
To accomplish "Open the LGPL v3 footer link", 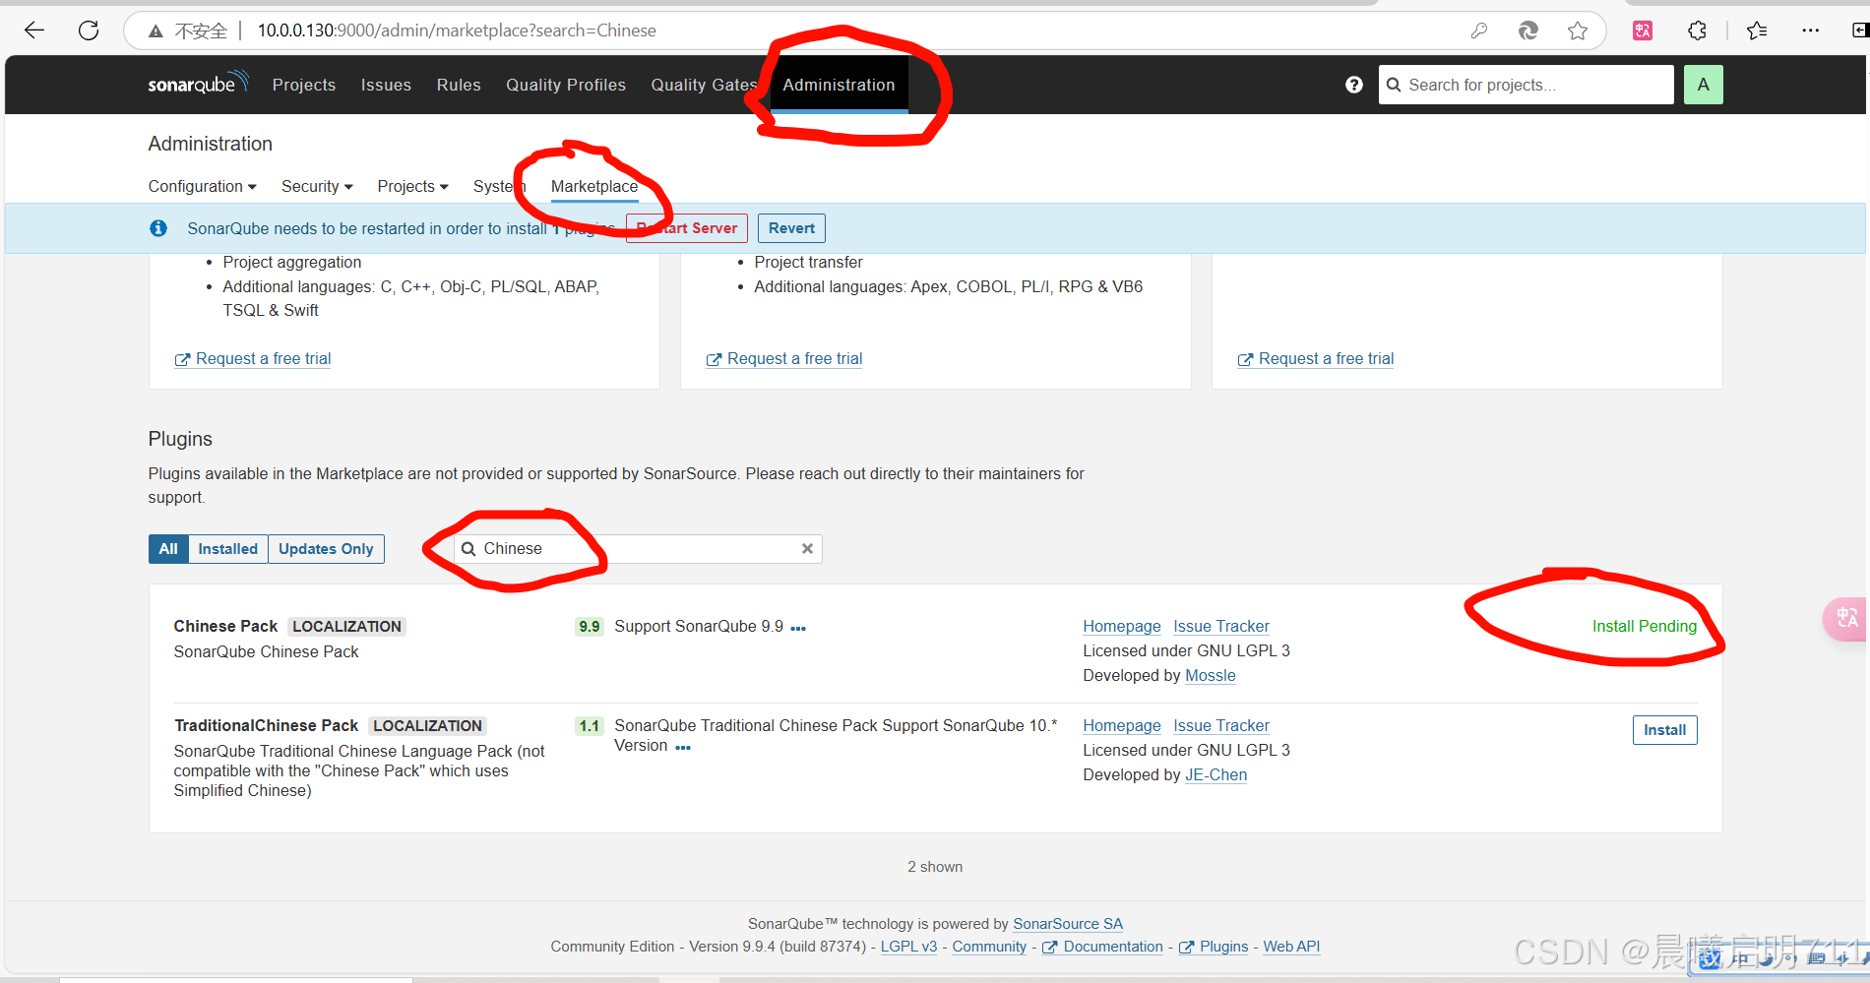I will 908,947.
